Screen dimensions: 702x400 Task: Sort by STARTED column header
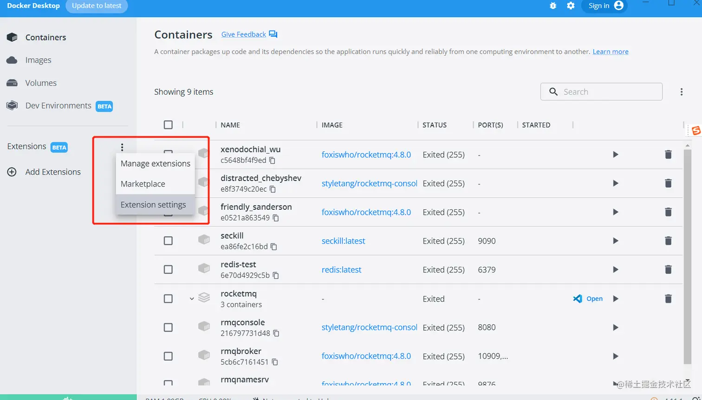536,125
